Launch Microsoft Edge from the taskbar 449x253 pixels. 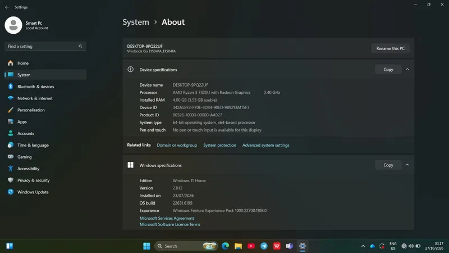tap(226, 246)
